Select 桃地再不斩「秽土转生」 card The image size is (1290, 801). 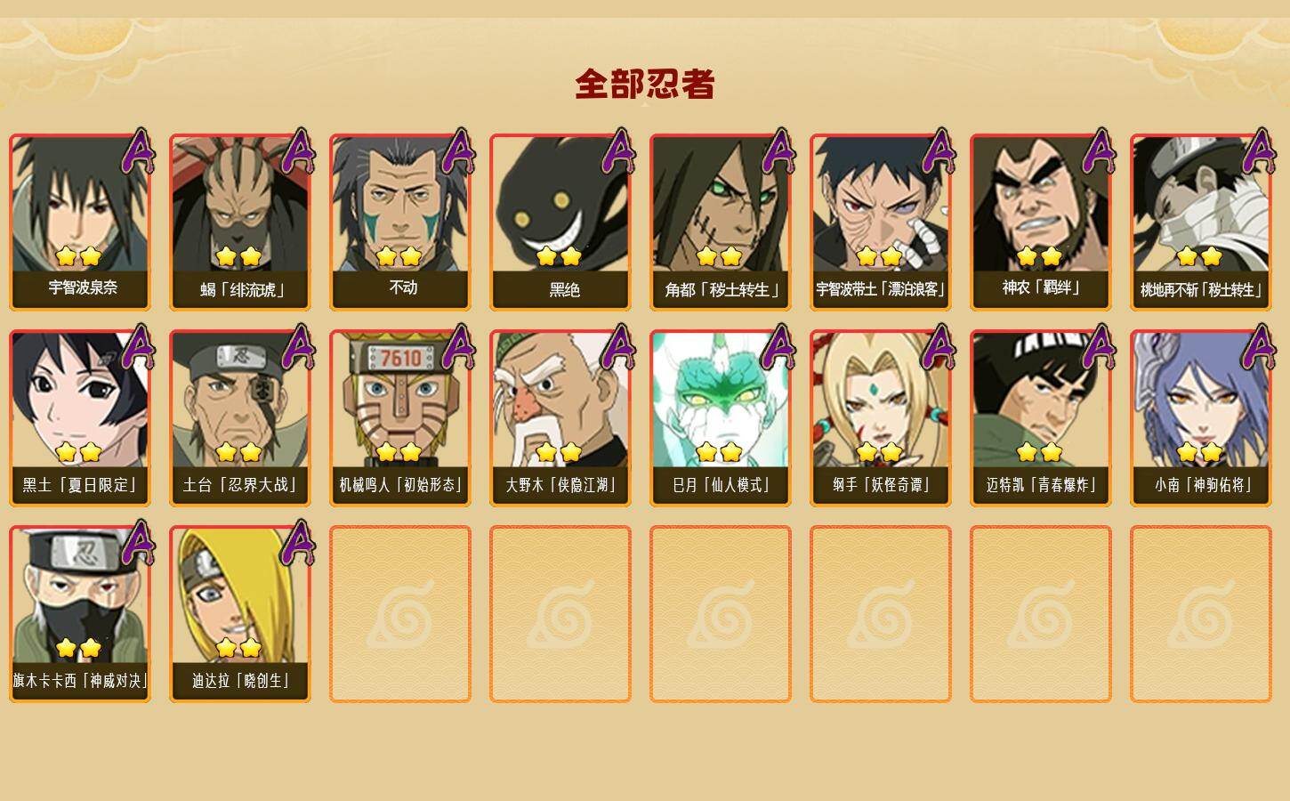[1201, 222]
